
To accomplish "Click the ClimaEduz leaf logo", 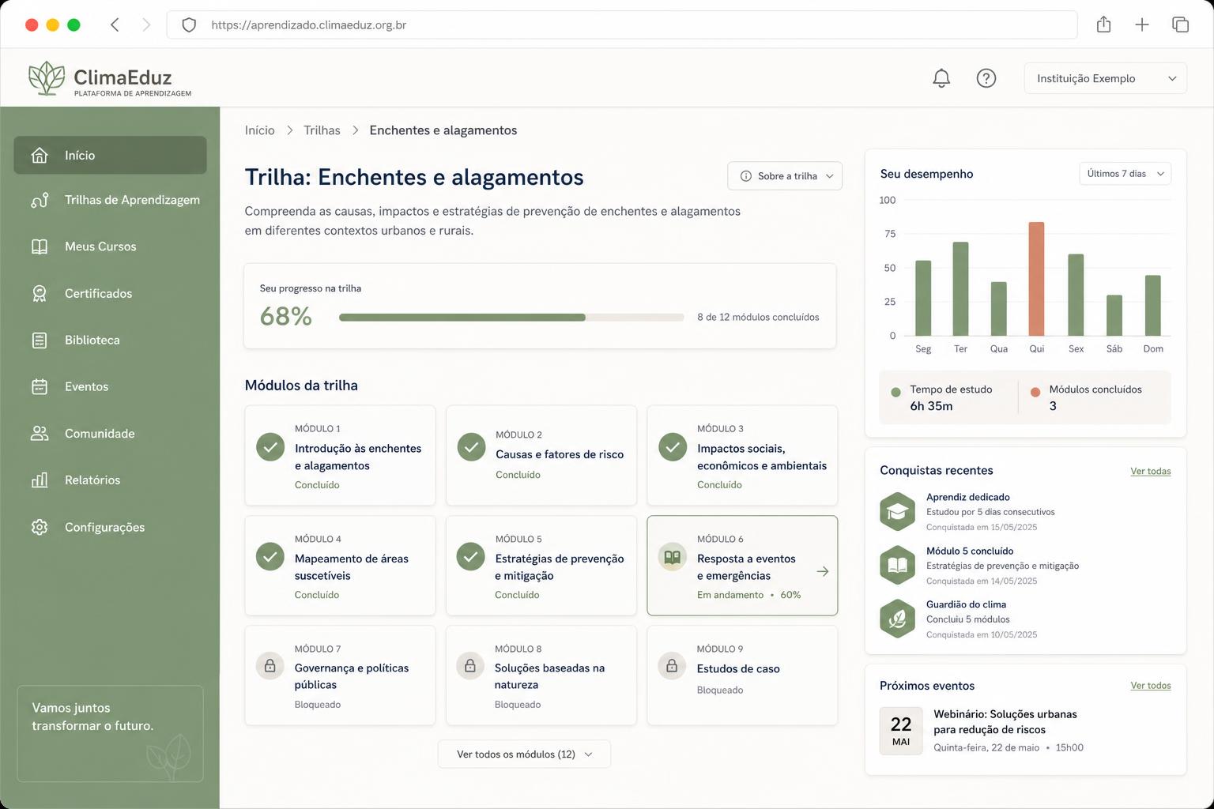I will tap(47, 78).
